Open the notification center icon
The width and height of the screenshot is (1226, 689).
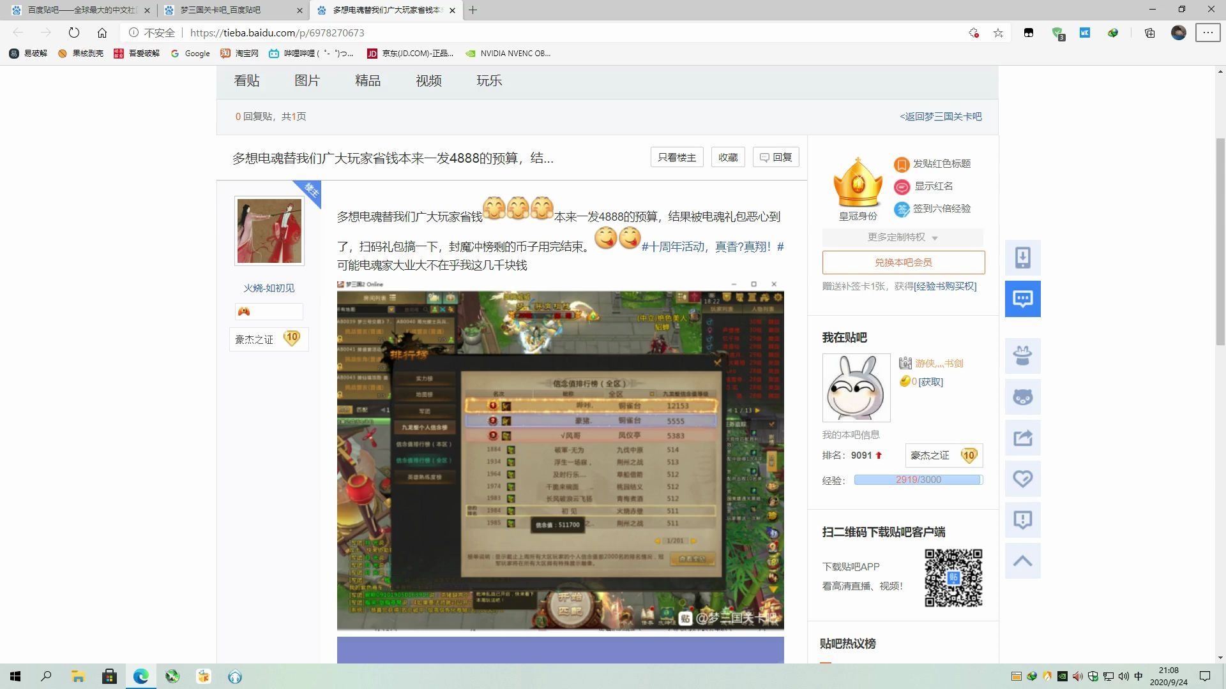click(x=1205, y=676)
